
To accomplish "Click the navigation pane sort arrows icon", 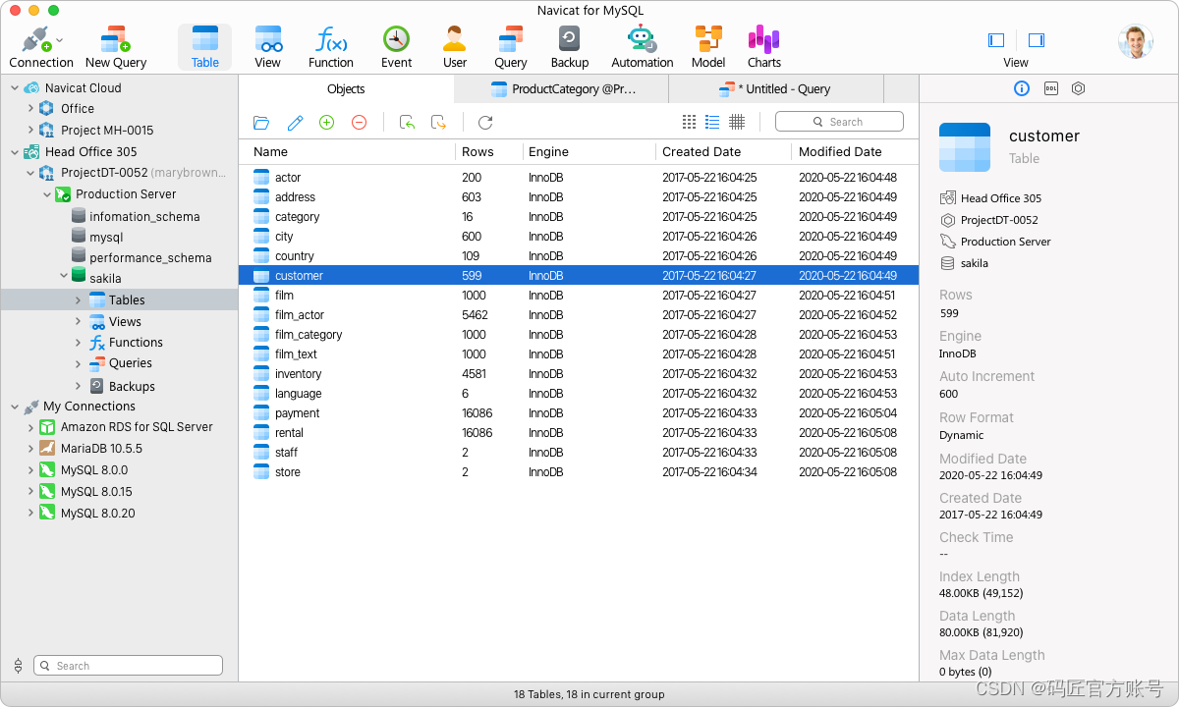I will pyautogui.click(x=18, y=666).
